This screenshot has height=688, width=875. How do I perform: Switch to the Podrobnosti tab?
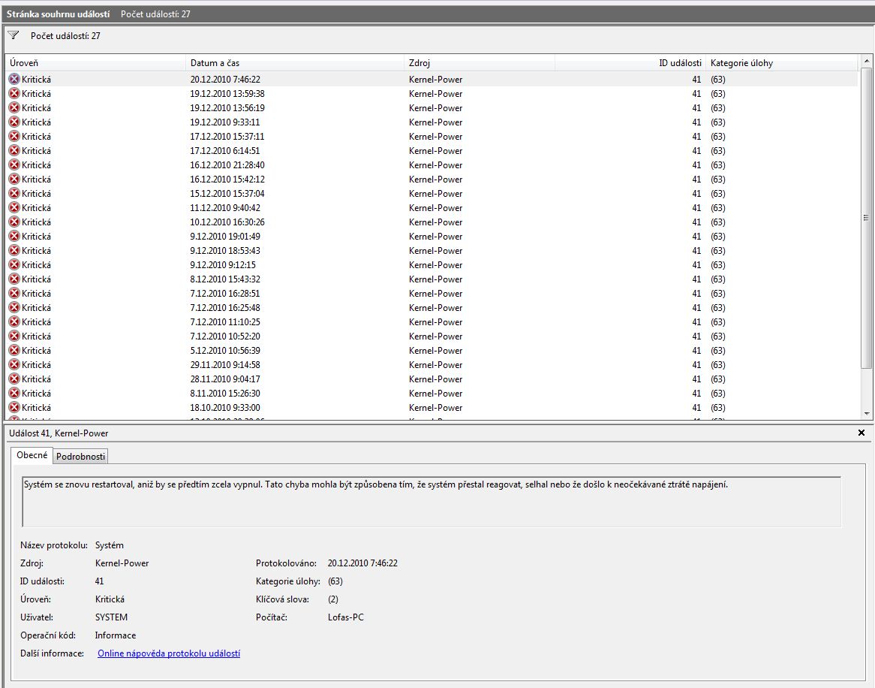(x=80, y=457)
